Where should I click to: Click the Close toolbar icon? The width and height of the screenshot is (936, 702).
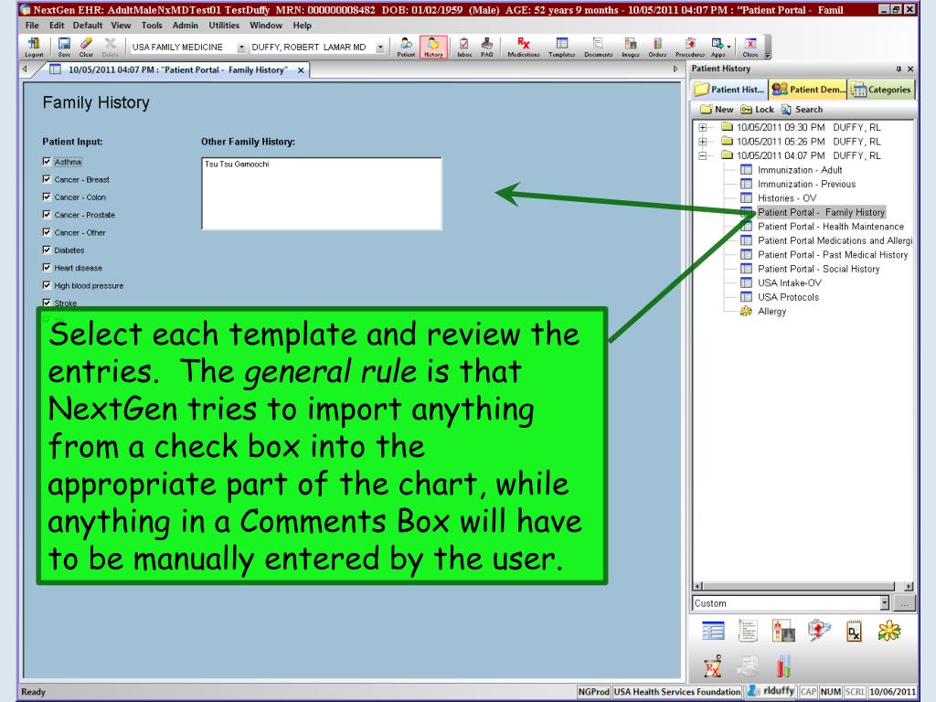(x=750, y=47)
